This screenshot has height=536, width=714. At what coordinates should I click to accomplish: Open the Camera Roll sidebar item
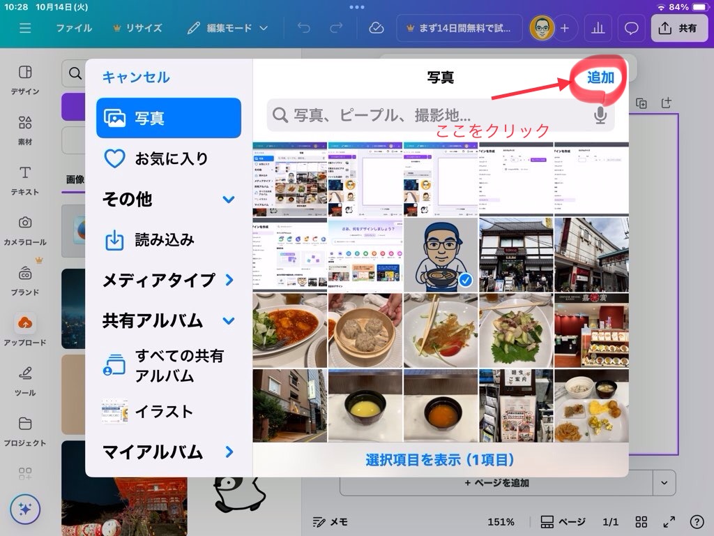click(25, 230)
